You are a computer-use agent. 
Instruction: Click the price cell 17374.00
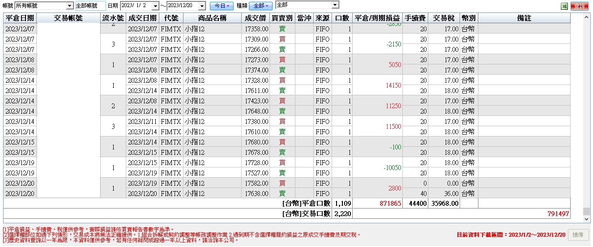[x=256, y=70]
